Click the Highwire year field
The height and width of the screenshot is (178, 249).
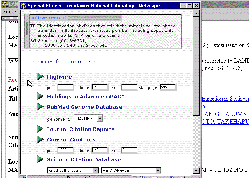(66, 87)
